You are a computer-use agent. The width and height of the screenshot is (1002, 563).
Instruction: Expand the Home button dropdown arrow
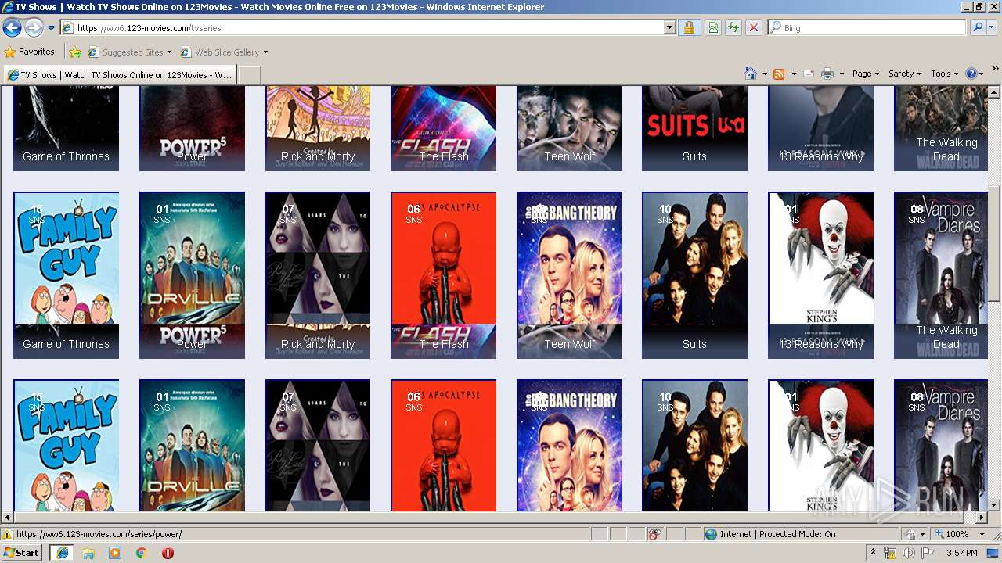(x=765, y=74)
